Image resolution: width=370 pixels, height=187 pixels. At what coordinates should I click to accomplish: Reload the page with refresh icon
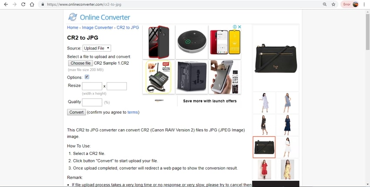(x=23, y=4)
